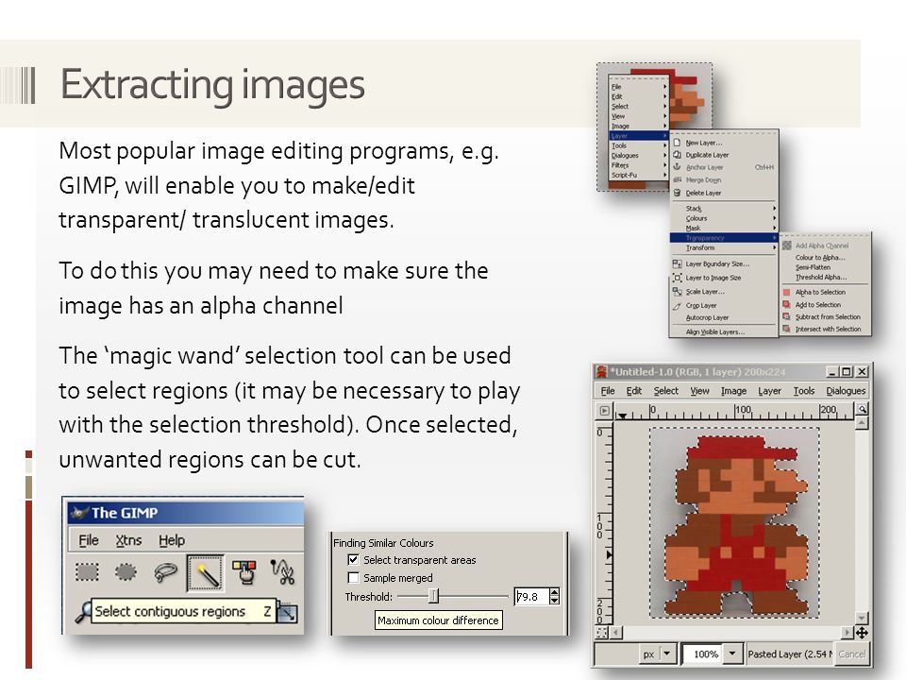Expand the Stack submenu
This screenshot has height=680, width=906.
pos(723,208)
